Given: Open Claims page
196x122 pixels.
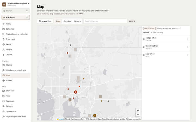Looking at the screenshot, I should pyautogui.click(x=16, y=65).
